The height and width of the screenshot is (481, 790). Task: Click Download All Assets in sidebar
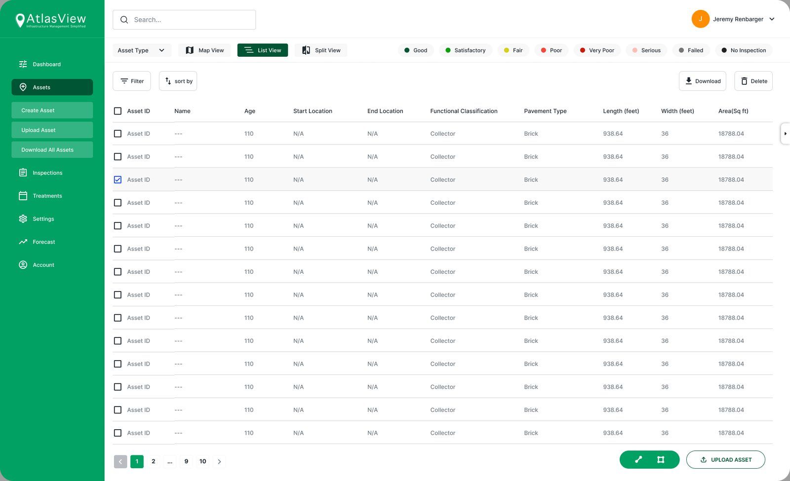coord(52,150)
